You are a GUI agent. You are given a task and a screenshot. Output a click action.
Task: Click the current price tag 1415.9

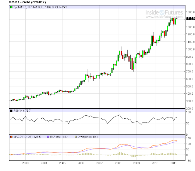pyautogui.click(x=190, y=18)
